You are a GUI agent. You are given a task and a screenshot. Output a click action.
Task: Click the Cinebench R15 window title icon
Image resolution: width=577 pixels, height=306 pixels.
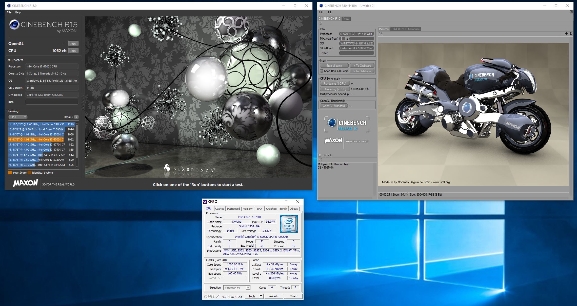coord(9,6)
